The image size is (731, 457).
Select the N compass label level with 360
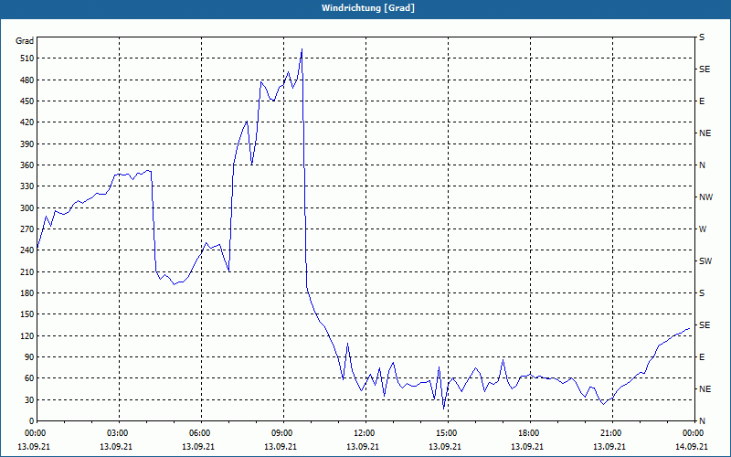pos(702,165)
